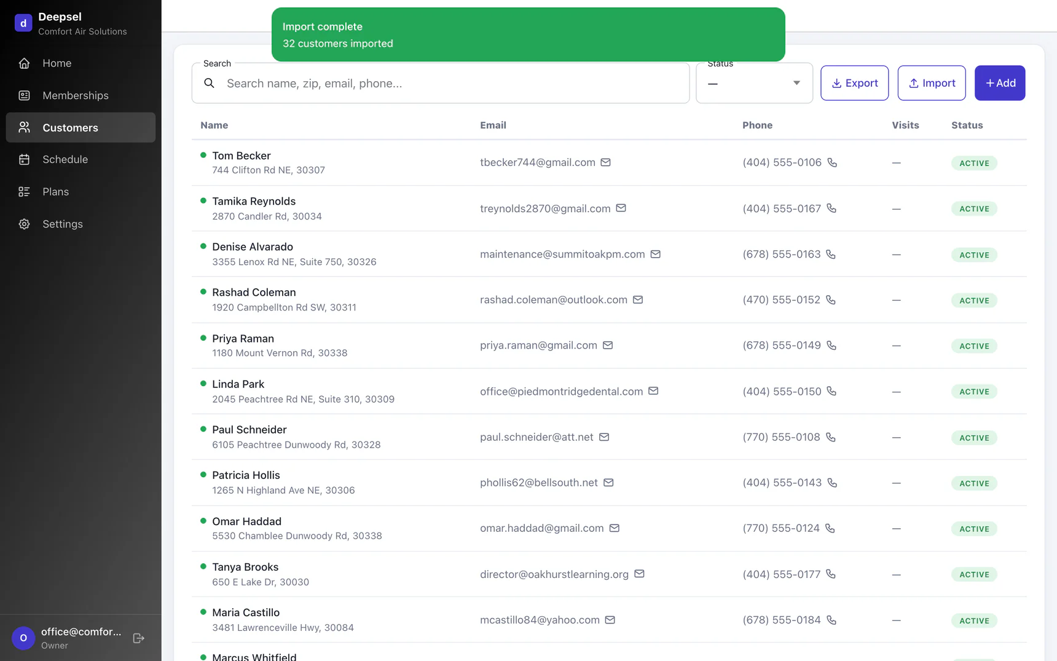Select customer Denise Alvarado
This screenshot has width=1057, height=661.
point(609,254)
